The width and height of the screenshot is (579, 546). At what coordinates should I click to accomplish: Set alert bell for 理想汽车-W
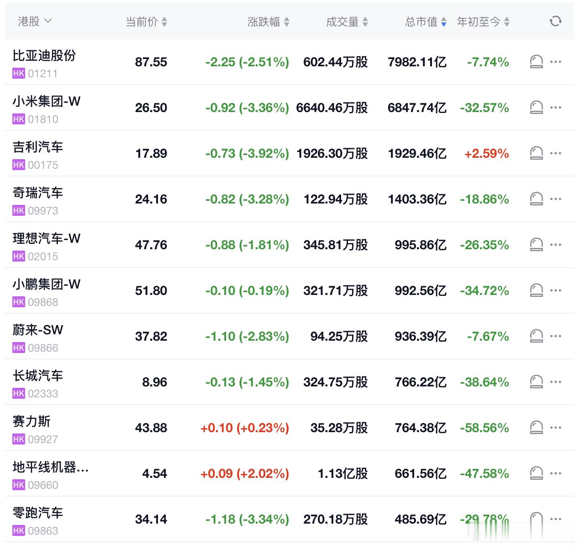tap(536, 245)
